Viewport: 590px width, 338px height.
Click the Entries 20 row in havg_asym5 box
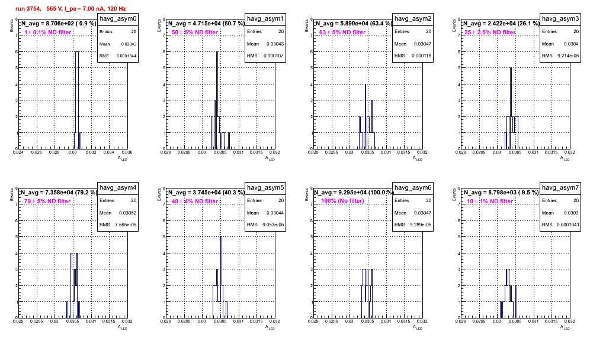coord(265,200)
